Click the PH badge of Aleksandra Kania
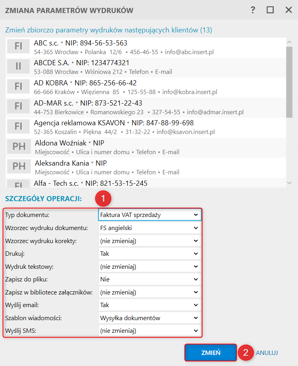298x366 pixels. pyautogui.click(x=19, y=166)
